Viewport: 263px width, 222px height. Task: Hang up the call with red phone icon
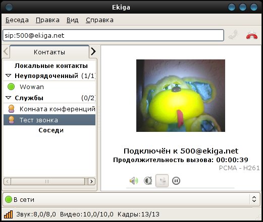252,35
